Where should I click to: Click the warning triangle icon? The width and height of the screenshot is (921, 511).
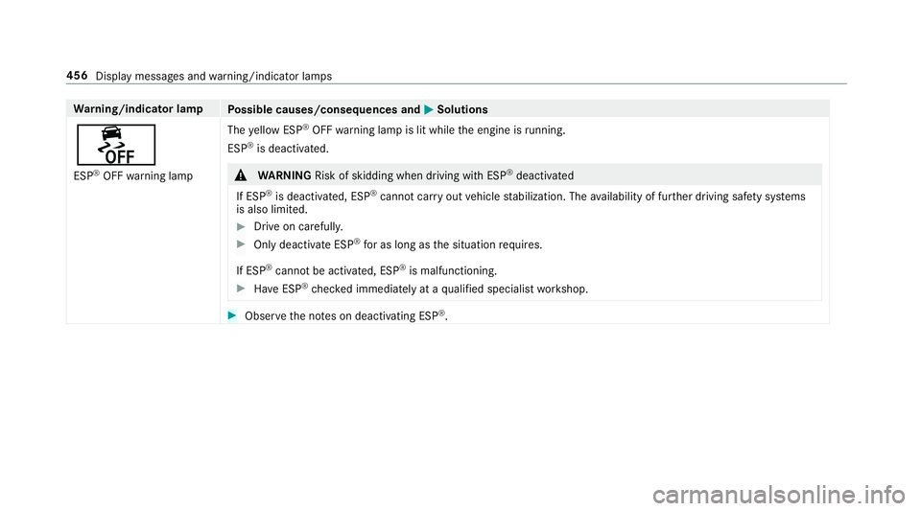(x=239, y=176)
